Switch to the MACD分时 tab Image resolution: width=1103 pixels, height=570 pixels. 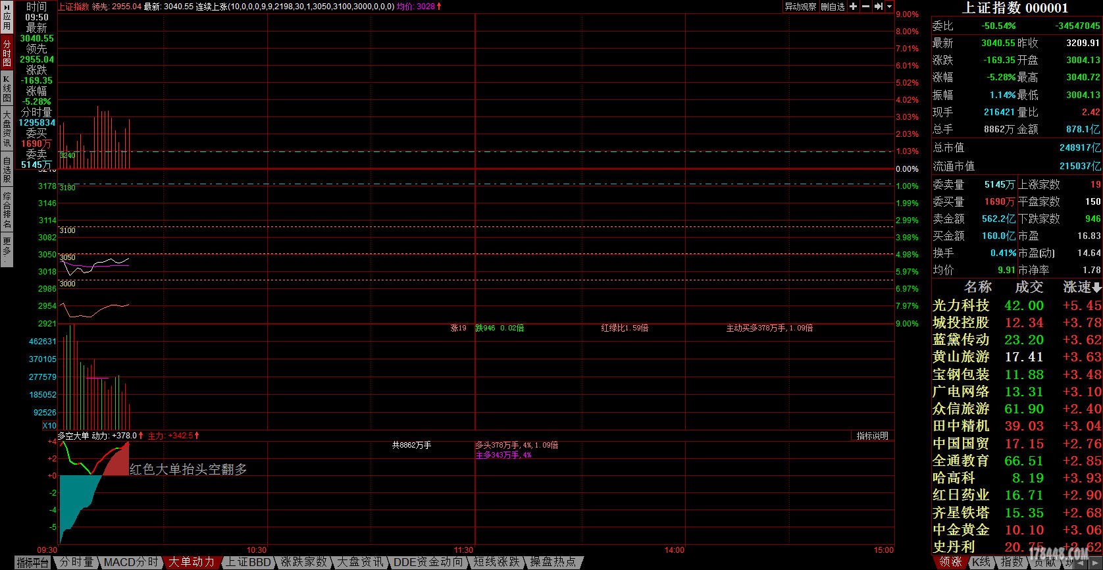coord(131,563)
